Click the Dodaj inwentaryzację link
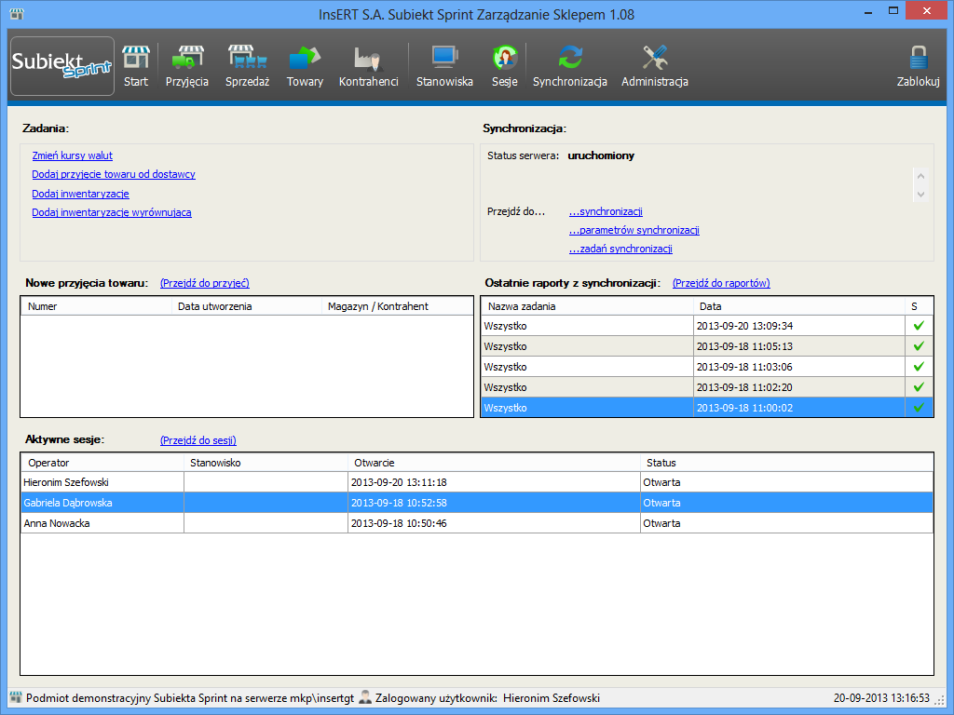The height and width of the screenshot is (715, 954). click(80, 194)
